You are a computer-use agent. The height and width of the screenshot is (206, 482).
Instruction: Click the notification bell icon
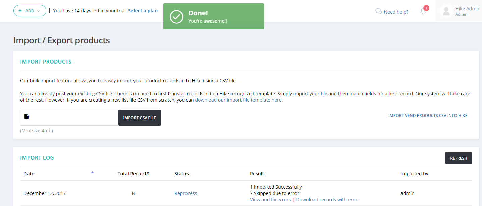coord(423,11)
